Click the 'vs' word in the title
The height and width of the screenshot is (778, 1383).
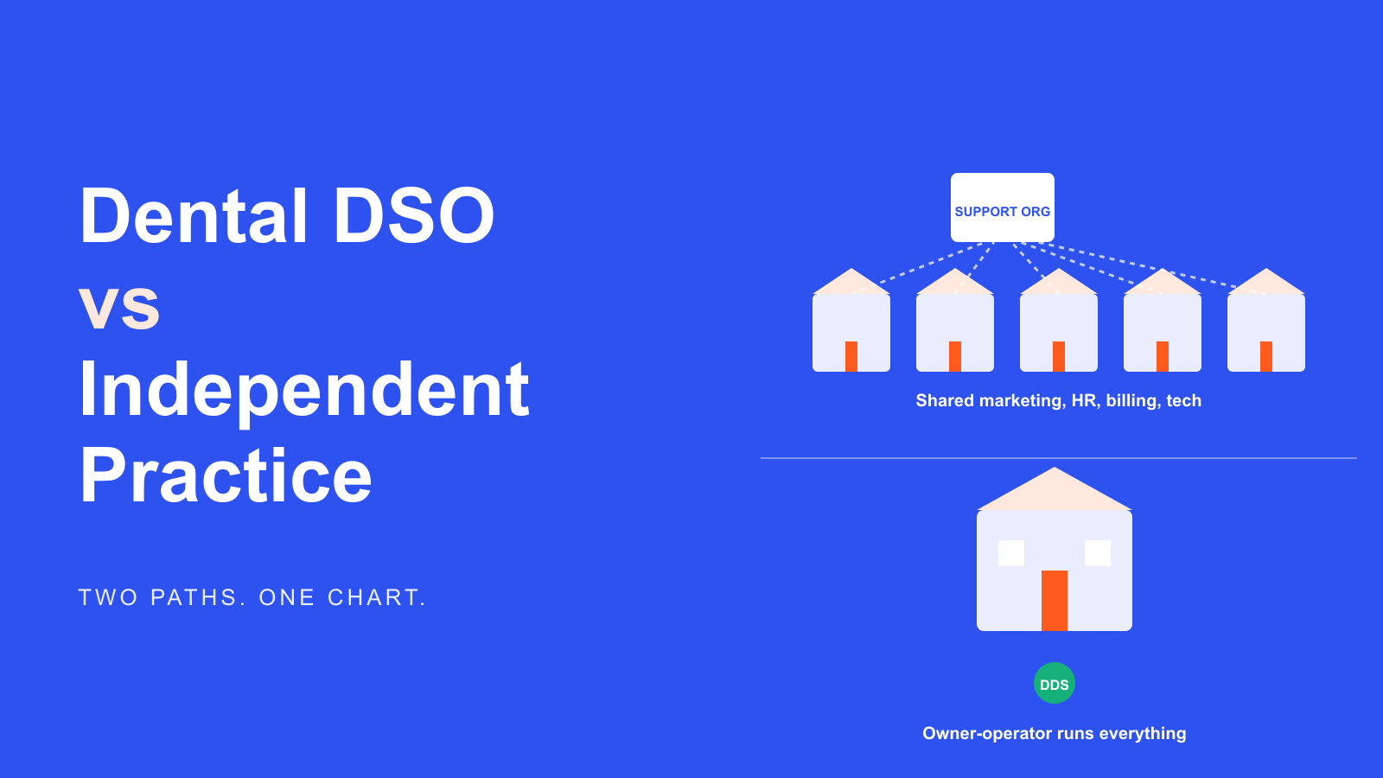(x=119, y=307)
